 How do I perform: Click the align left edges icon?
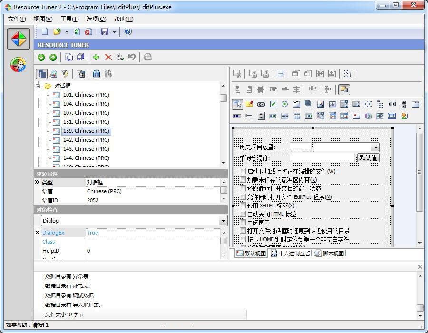(237, 89)
